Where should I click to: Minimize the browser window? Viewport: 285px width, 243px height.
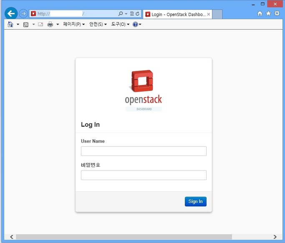[x=253, y=4]
